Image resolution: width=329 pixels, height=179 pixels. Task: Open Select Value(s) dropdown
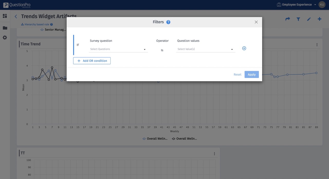tap(206, 49)
